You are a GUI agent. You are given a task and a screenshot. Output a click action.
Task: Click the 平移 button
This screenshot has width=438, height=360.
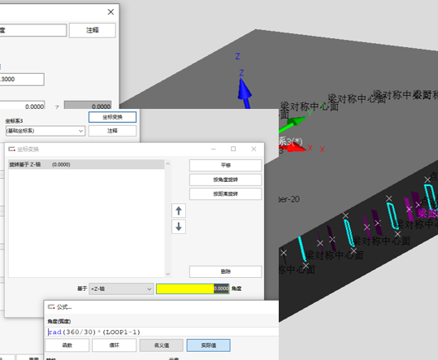pos(225,165)
